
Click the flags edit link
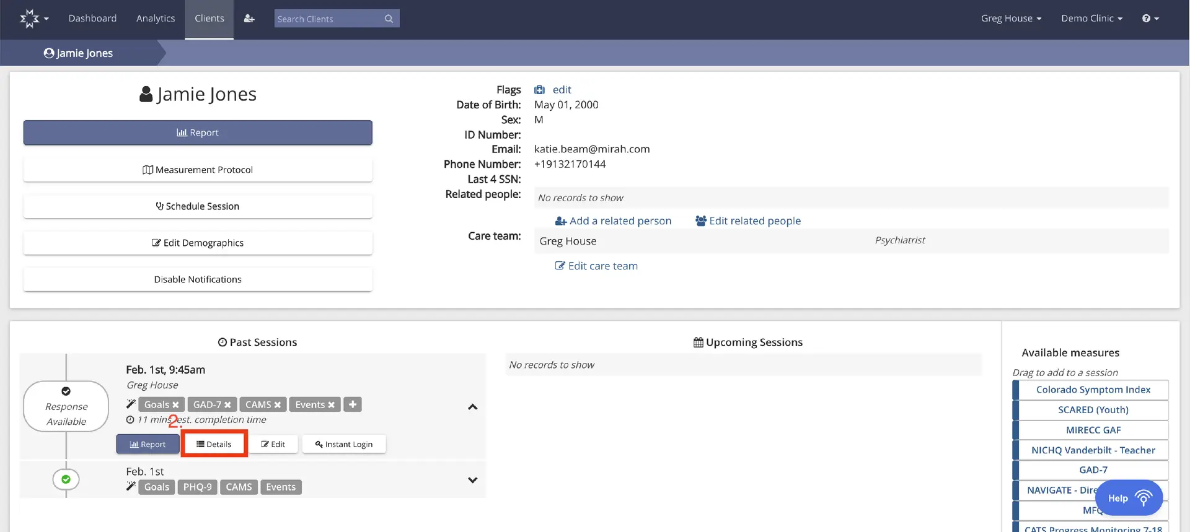click(x=562, y=90)
